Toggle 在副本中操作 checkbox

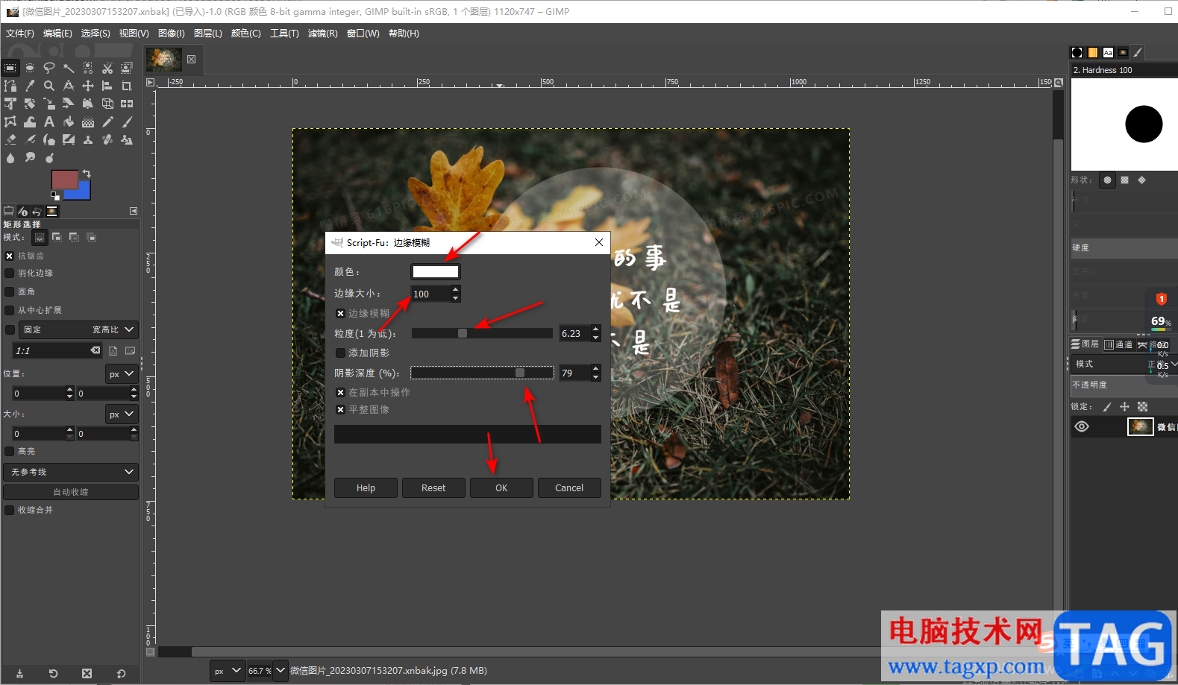340,392
